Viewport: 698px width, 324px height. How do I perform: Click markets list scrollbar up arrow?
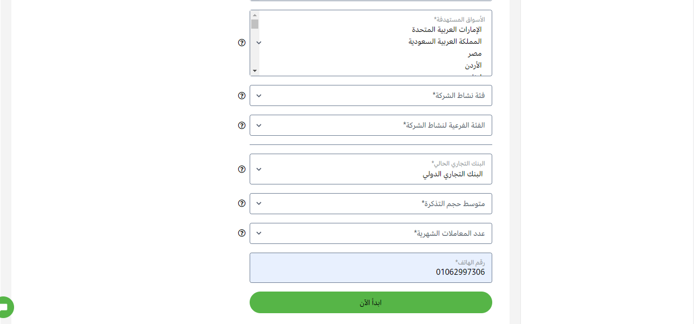click(x=255, y=15)
